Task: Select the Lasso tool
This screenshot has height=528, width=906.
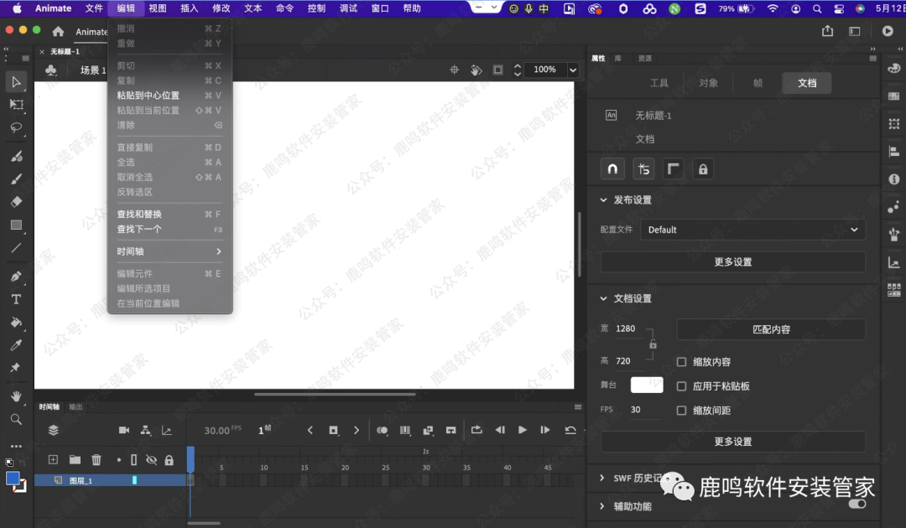Action: 16,128
